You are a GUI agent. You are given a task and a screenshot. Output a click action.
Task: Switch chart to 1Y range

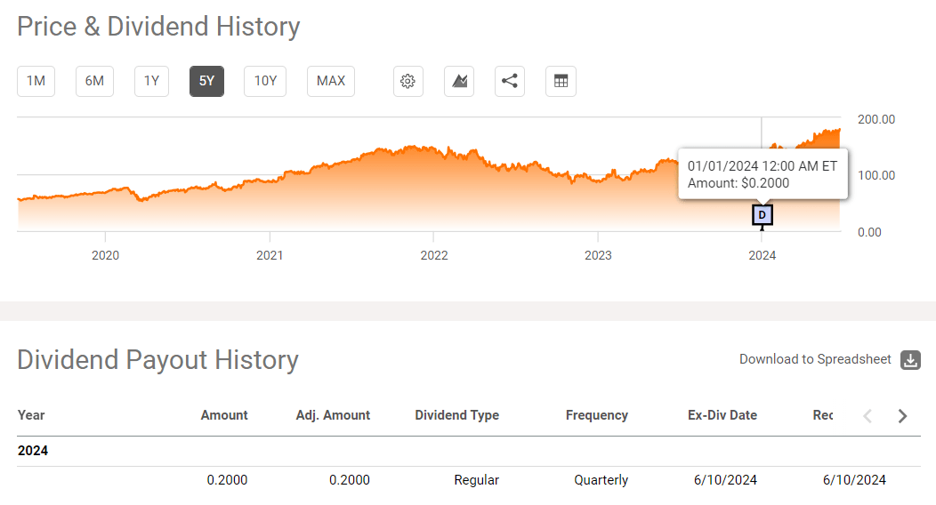152,81
